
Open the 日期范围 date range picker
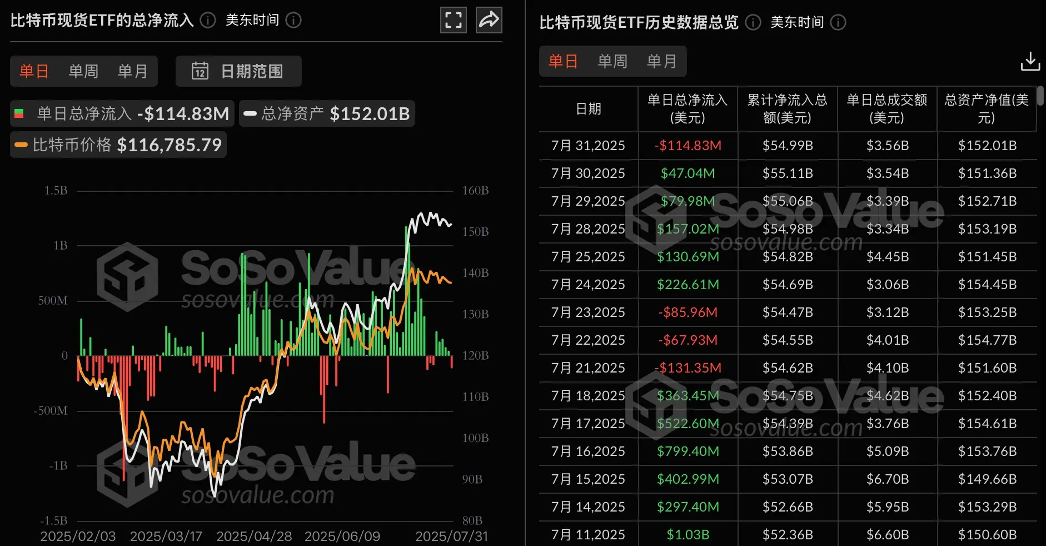(239, 71)
